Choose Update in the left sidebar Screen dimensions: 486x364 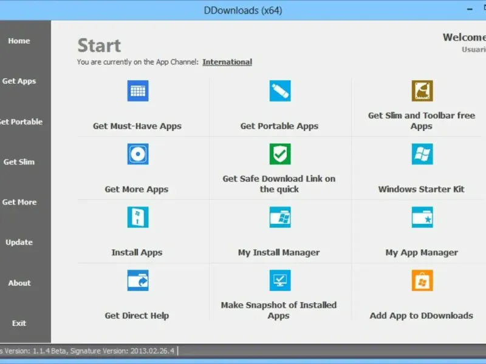[x=19, y=242]
